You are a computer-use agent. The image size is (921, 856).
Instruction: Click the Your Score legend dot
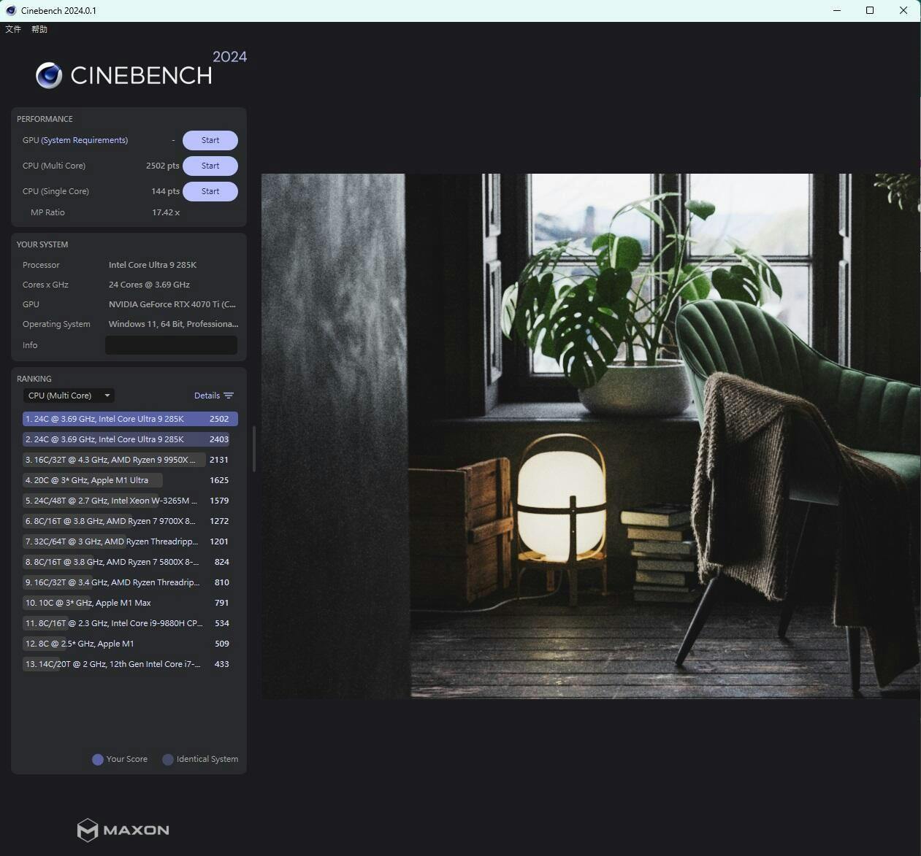(98, 760)
